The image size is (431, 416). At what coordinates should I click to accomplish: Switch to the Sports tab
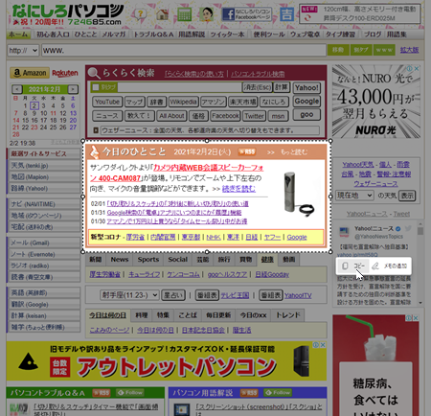tap(148, 260)
